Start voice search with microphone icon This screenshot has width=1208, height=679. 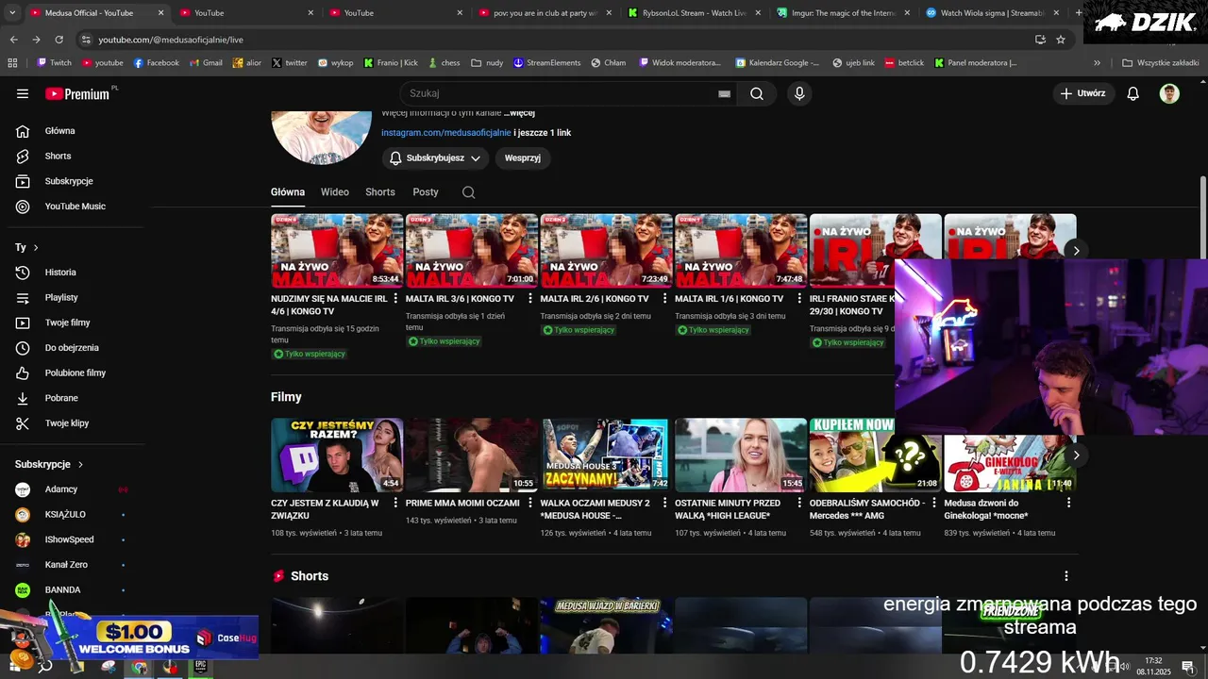[799, 93]
